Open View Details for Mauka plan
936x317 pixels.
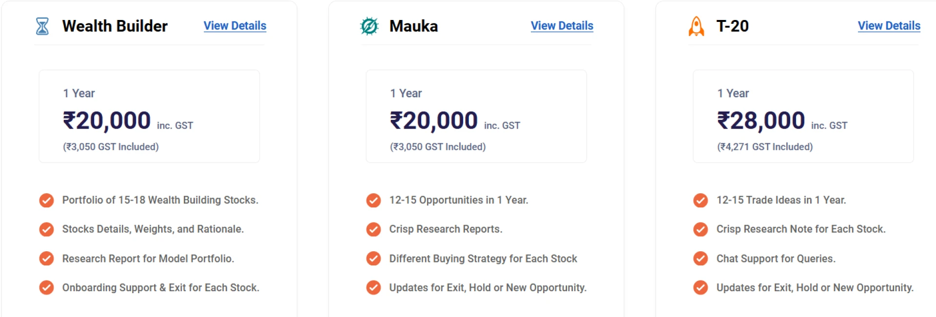(x=562, y=26)
